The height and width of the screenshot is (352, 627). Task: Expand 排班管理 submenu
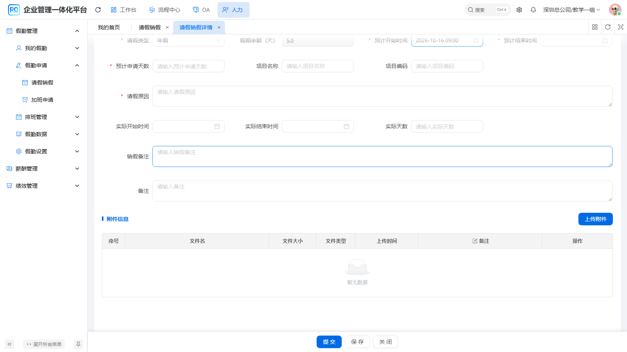click(x=43, y=117)
